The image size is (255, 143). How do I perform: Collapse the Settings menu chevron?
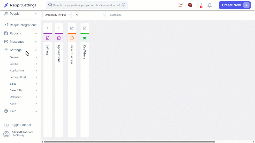click(36, 50)
